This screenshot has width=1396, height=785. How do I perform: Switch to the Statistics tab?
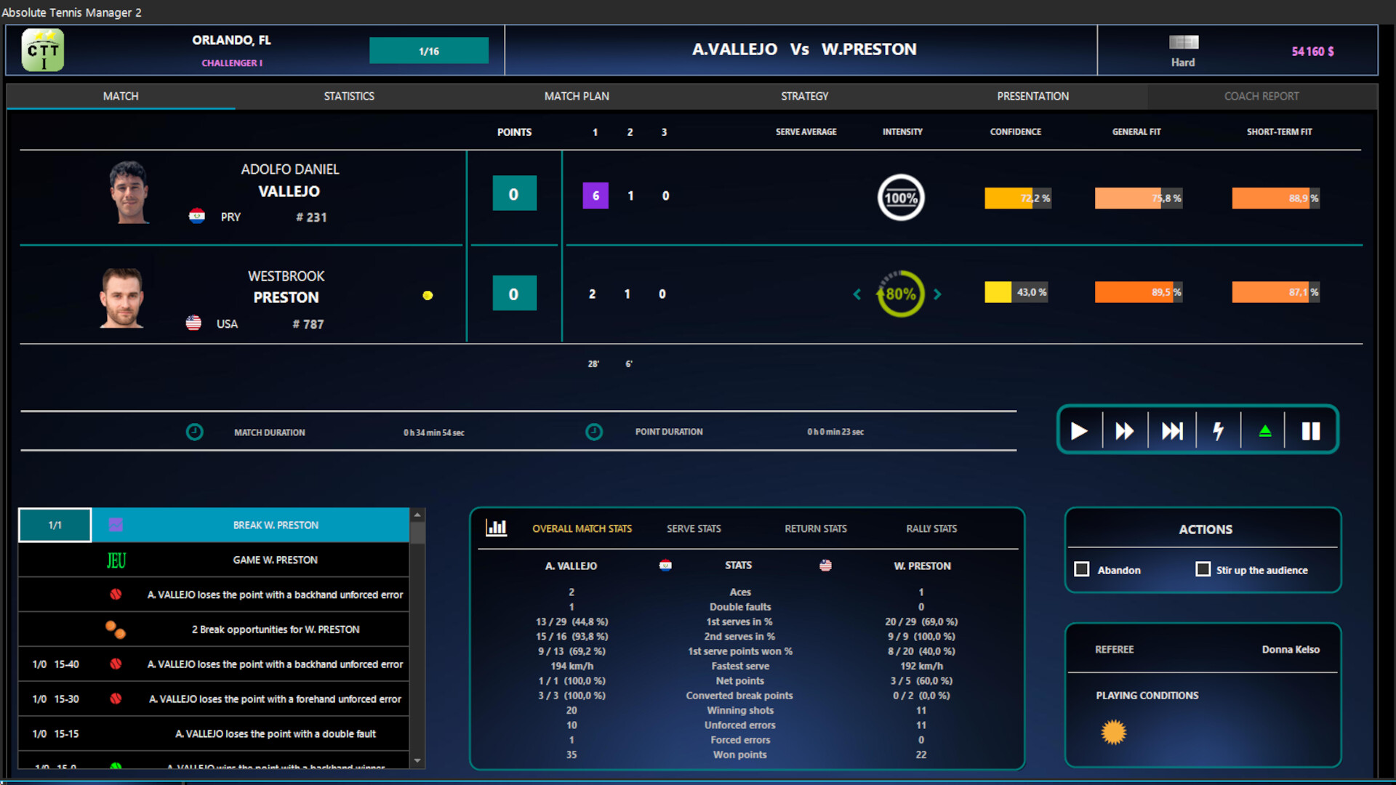[x=349, y=96]
